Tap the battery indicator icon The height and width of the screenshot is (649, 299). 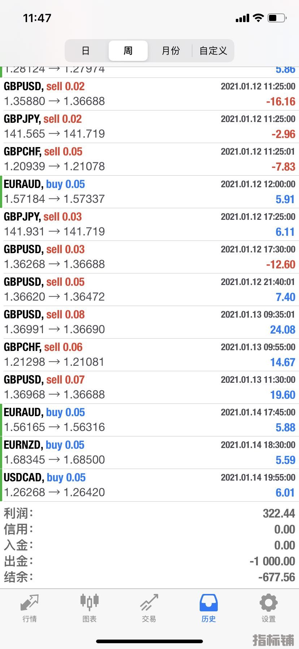click(x=277, y=18)
